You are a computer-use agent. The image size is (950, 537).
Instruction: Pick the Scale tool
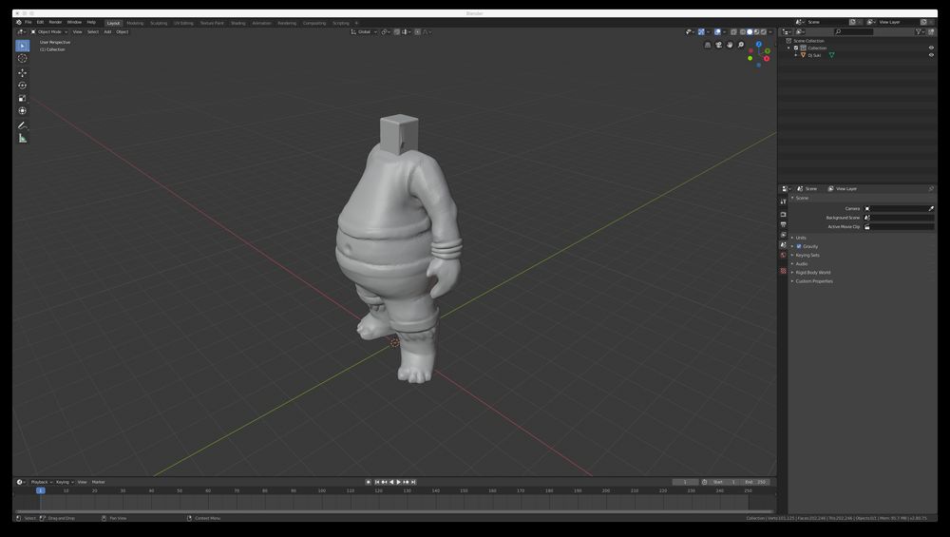pyautogui.click(x=23, y=98)
